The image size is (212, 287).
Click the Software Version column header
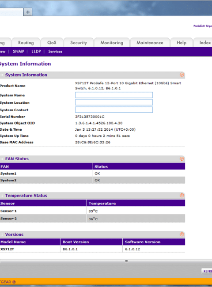(154, 242)
